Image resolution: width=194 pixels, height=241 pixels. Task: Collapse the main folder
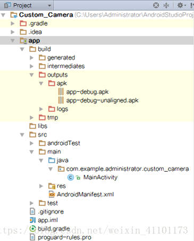pyautogui.click(x=31, y=152)
